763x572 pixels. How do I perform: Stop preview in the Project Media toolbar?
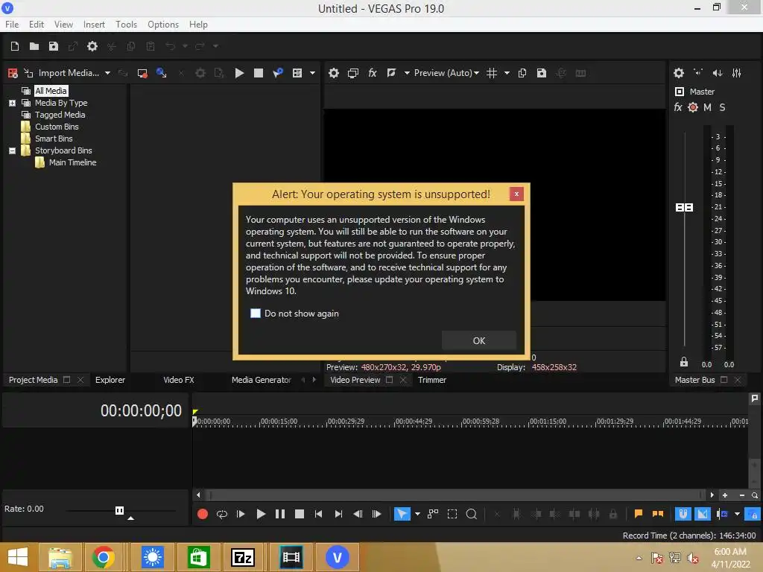click(259, 73)
